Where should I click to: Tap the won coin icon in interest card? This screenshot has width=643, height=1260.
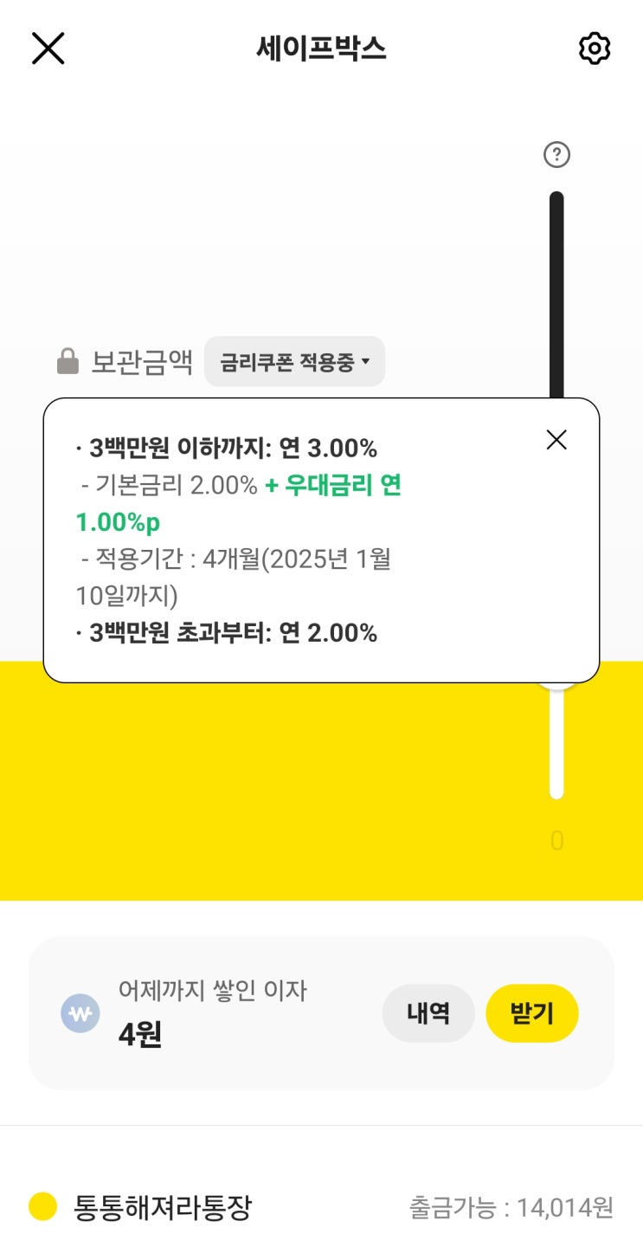click(80, 1014)
